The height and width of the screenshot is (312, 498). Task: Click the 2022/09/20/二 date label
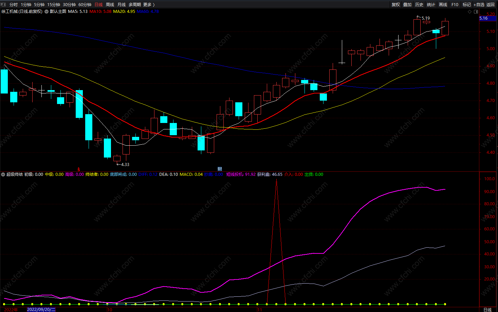[41, 310]
